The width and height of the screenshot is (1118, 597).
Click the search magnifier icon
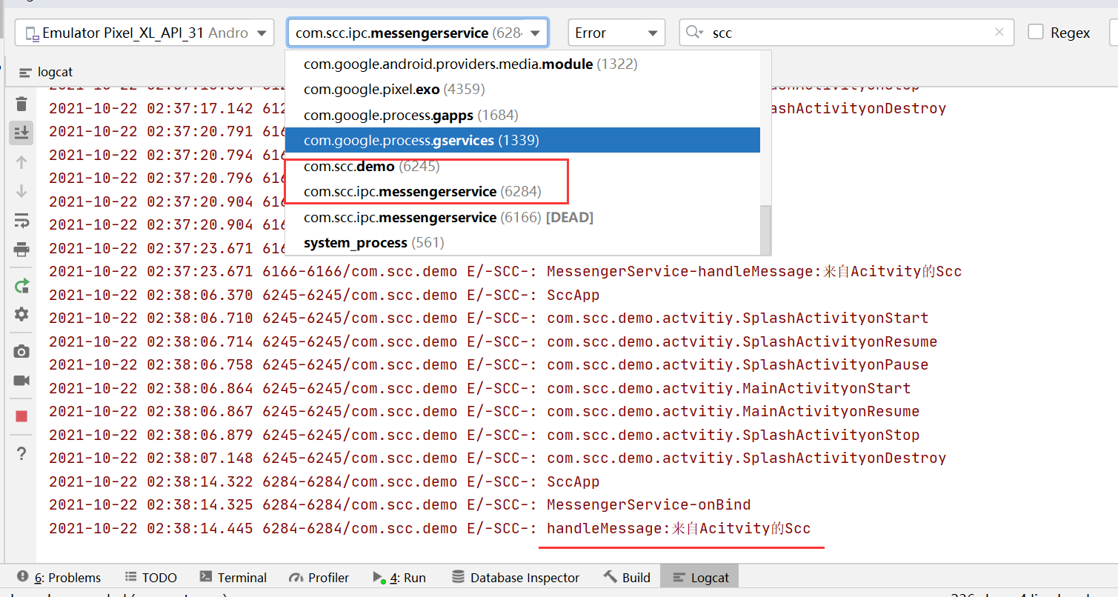(694, 32)
